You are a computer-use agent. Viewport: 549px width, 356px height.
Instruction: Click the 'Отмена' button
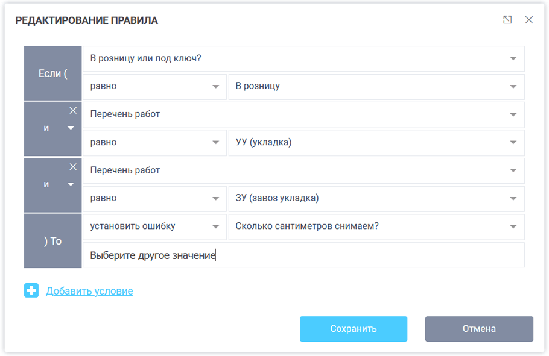point(479,329)
